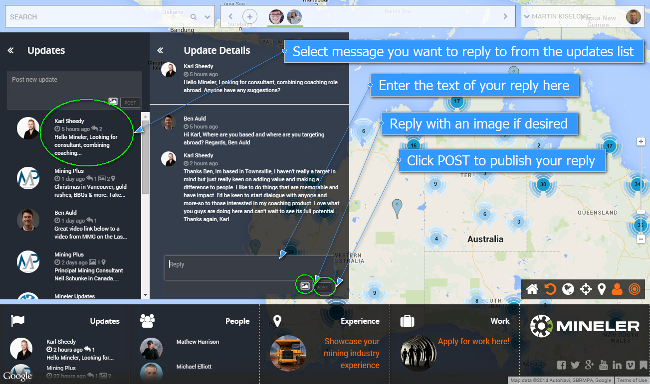
Task: Open the Mineler YouTube page icon
Action: [604, 365]
